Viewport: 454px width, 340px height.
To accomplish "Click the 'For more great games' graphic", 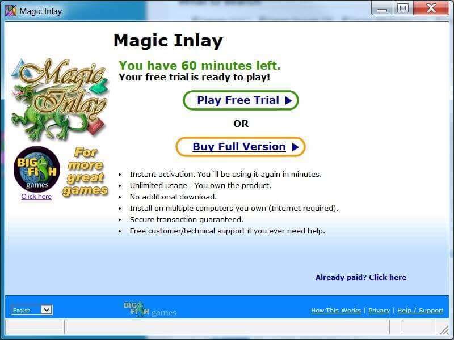I will tap(85, 172).
